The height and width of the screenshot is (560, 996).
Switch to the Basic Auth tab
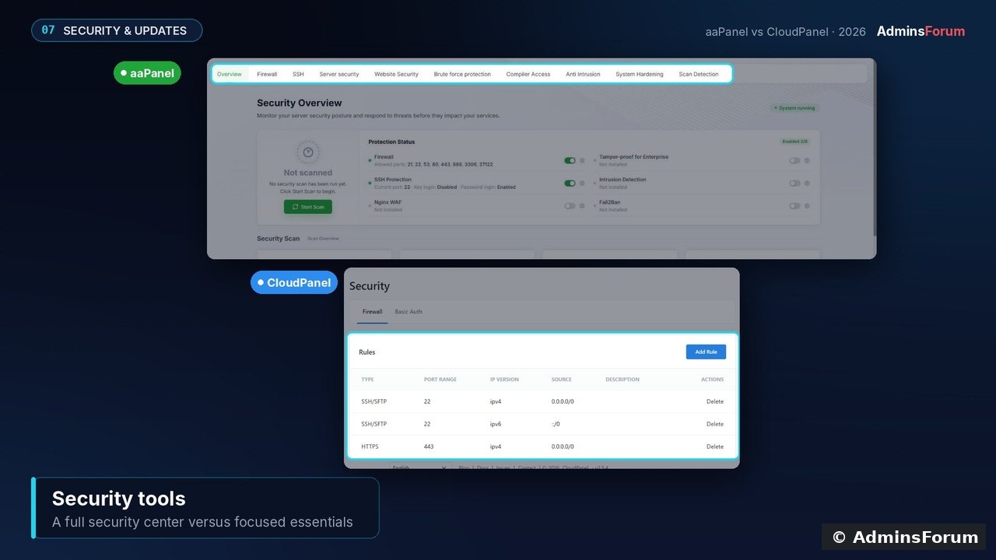click(x=409, y=312)
